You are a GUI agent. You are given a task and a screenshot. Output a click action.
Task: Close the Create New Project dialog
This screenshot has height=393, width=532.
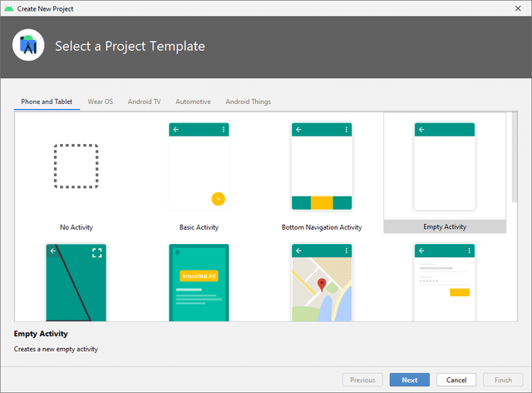(518, 8)
